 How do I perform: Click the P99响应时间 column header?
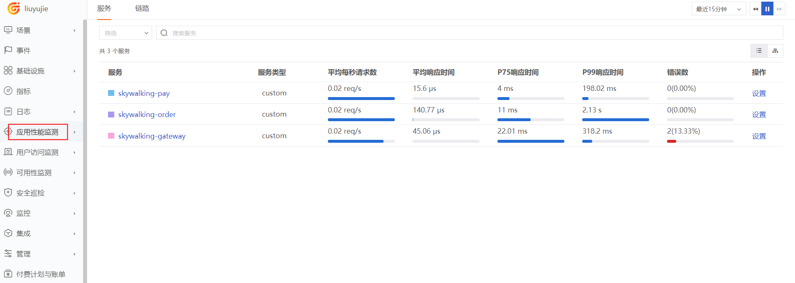[603, 72]
